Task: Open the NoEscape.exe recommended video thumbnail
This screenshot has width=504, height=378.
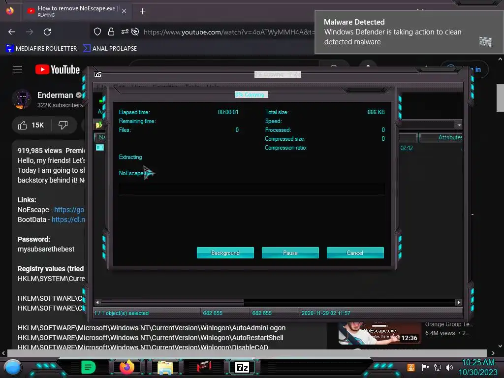Action: point(379,334)
